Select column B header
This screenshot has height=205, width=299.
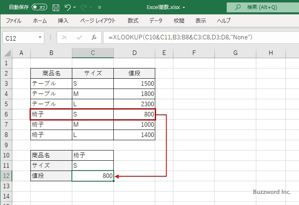click(51, 53)
